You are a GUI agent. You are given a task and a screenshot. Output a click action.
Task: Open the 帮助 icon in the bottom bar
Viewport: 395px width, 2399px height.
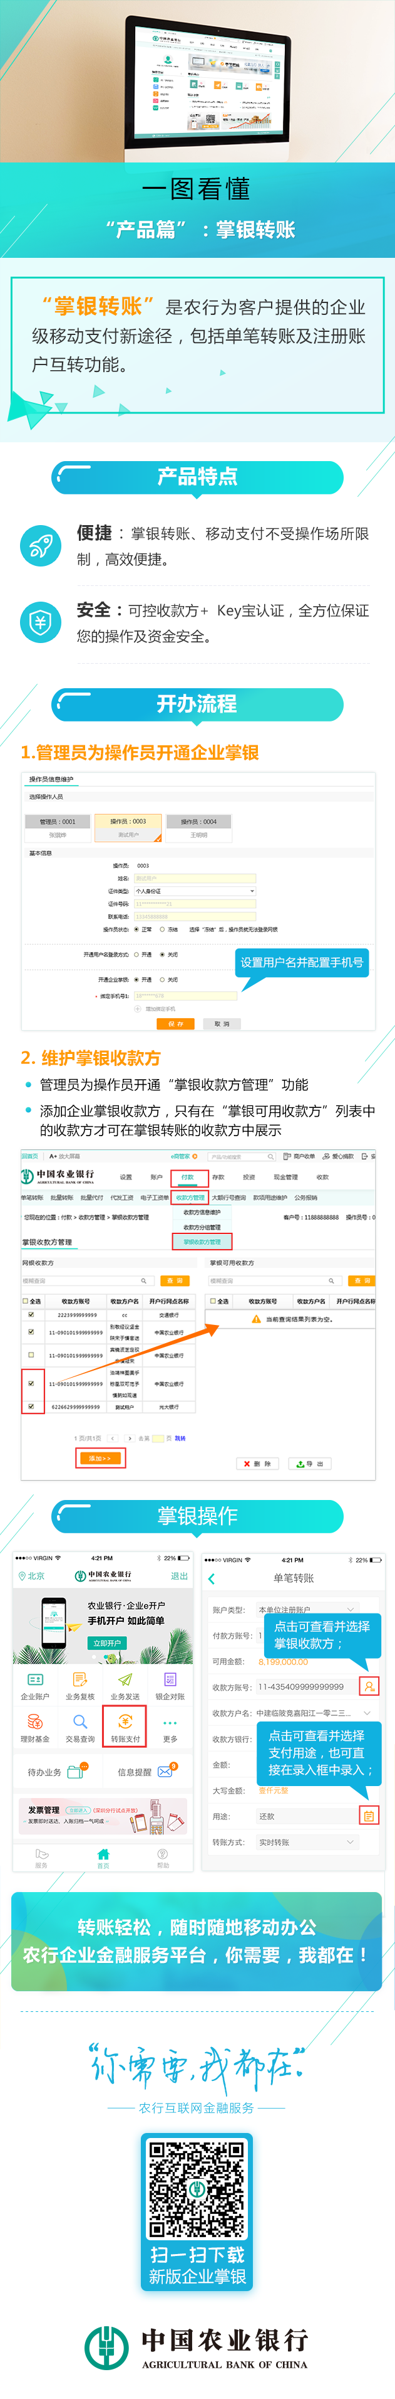pyautogui.click(x=163, y=1853)
